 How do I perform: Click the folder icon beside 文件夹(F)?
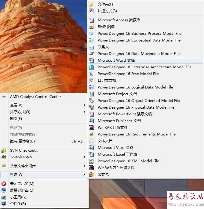[91, 4]
